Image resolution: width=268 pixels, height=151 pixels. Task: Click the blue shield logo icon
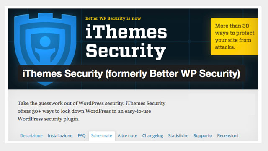point(45,49)
